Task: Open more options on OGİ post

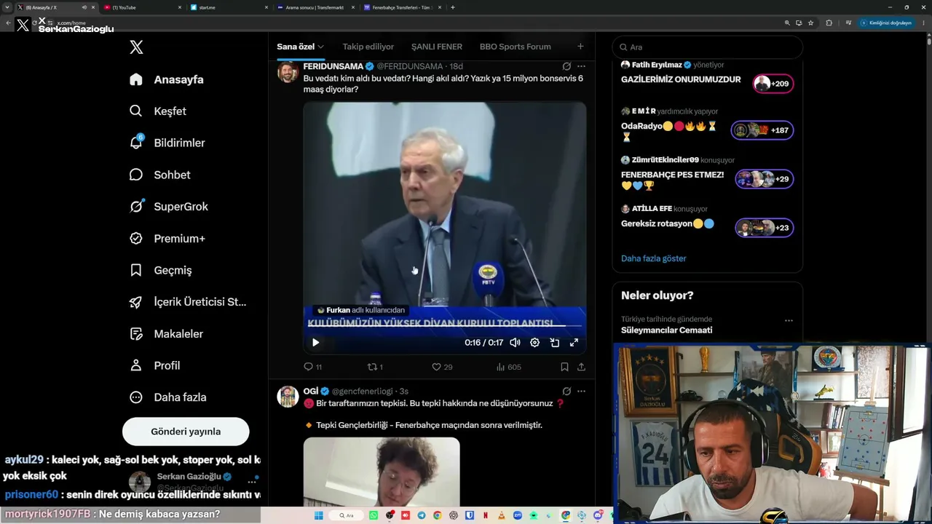Action: [581, 391]
